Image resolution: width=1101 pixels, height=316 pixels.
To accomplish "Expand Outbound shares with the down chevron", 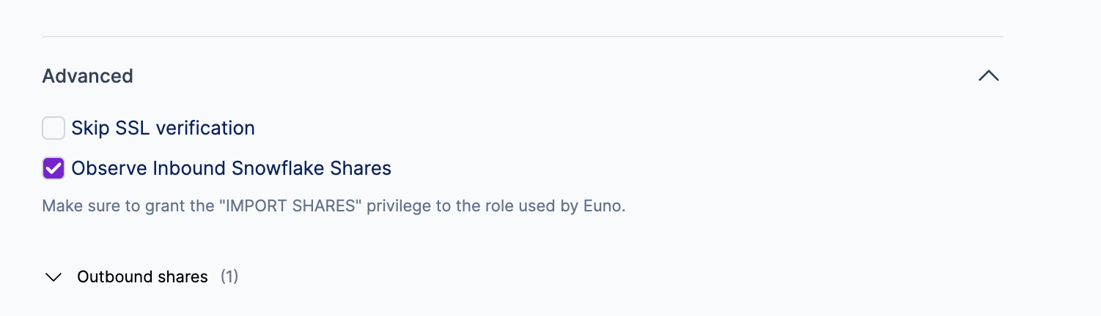I will tap(53, 277).
